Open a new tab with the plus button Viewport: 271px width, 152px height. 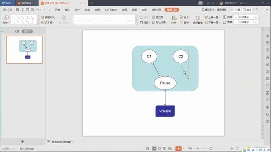coord(93,3)
